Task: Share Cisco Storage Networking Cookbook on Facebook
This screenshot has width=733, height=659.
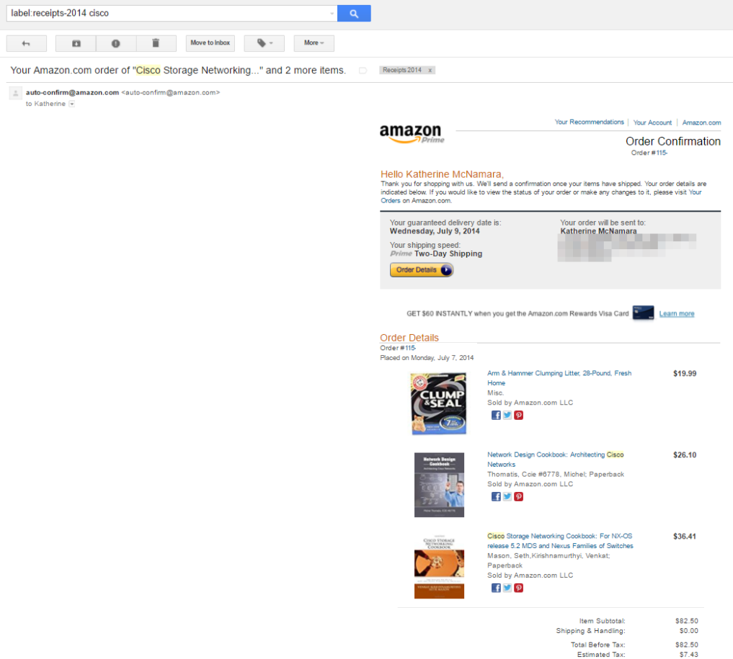Action: 496,588
